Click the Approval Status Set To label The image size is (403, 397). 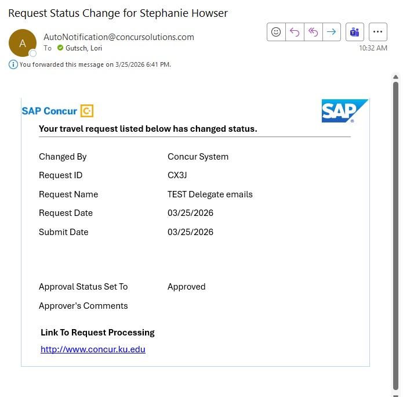point(83,287)
